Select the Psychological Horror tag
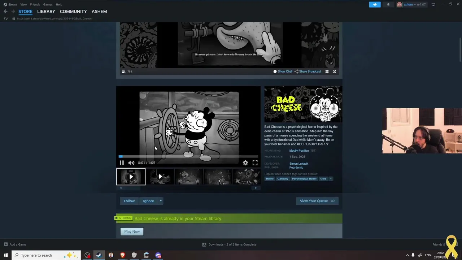This screenshot has width=462, height=260. pos(304,179)
